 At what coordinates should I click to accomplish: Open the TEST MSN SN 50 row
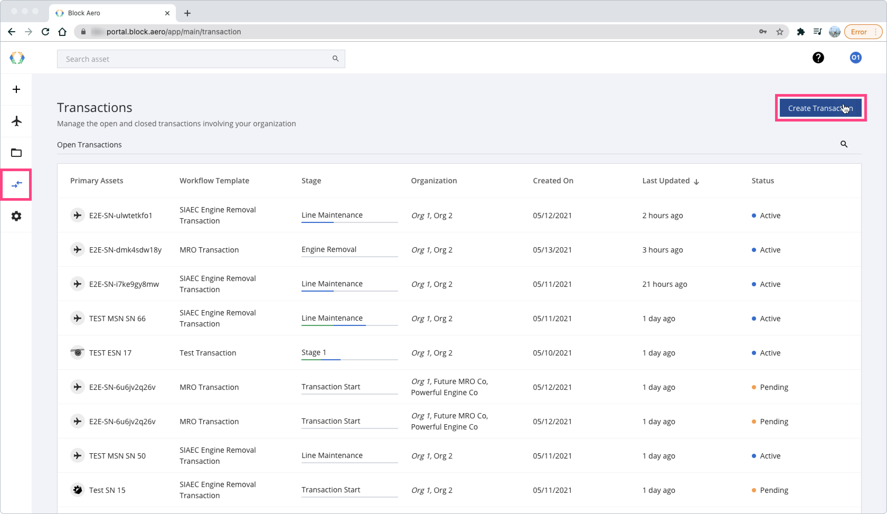459,456
